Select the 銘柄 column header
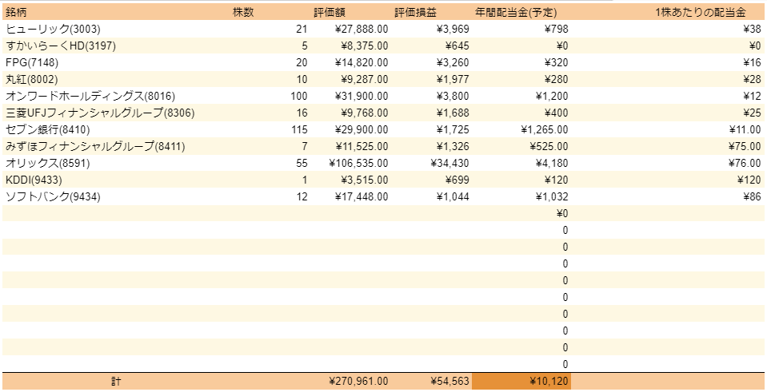 coord(16,12)
